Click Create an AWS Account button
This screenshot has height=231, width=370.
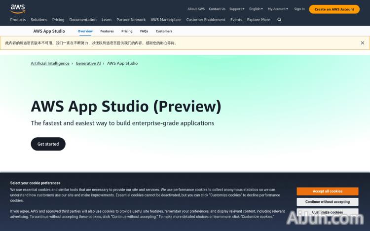[334, 9]
